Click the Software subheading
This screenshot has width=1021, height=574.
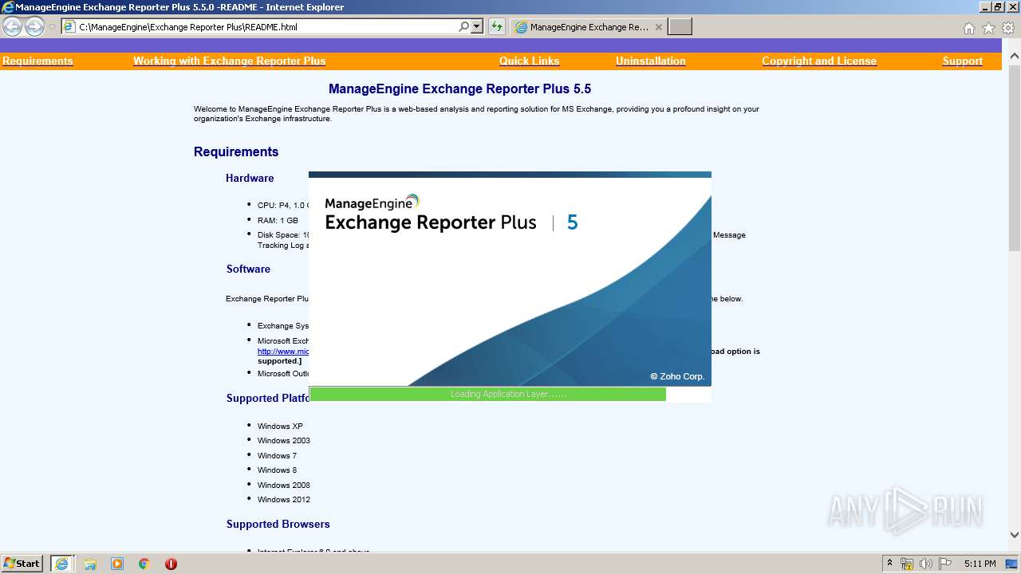[248, 269]
